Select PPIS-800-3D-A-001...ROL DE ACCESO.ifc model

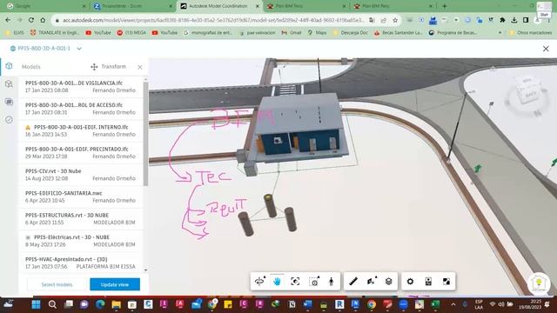pos(81,109)
